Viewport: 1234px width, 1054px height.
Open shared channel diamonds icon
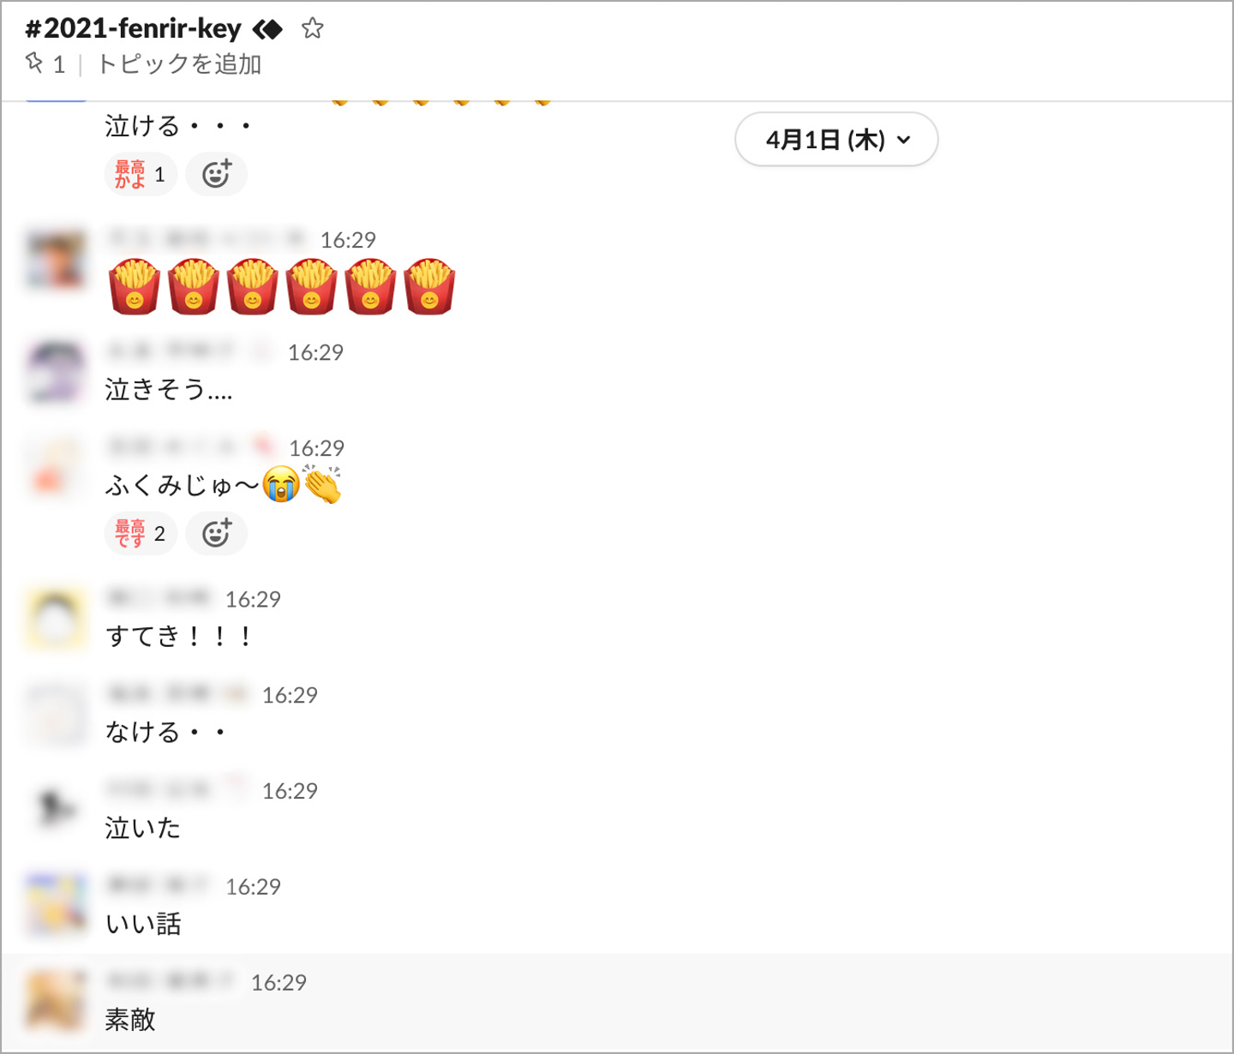coord(267,30)
